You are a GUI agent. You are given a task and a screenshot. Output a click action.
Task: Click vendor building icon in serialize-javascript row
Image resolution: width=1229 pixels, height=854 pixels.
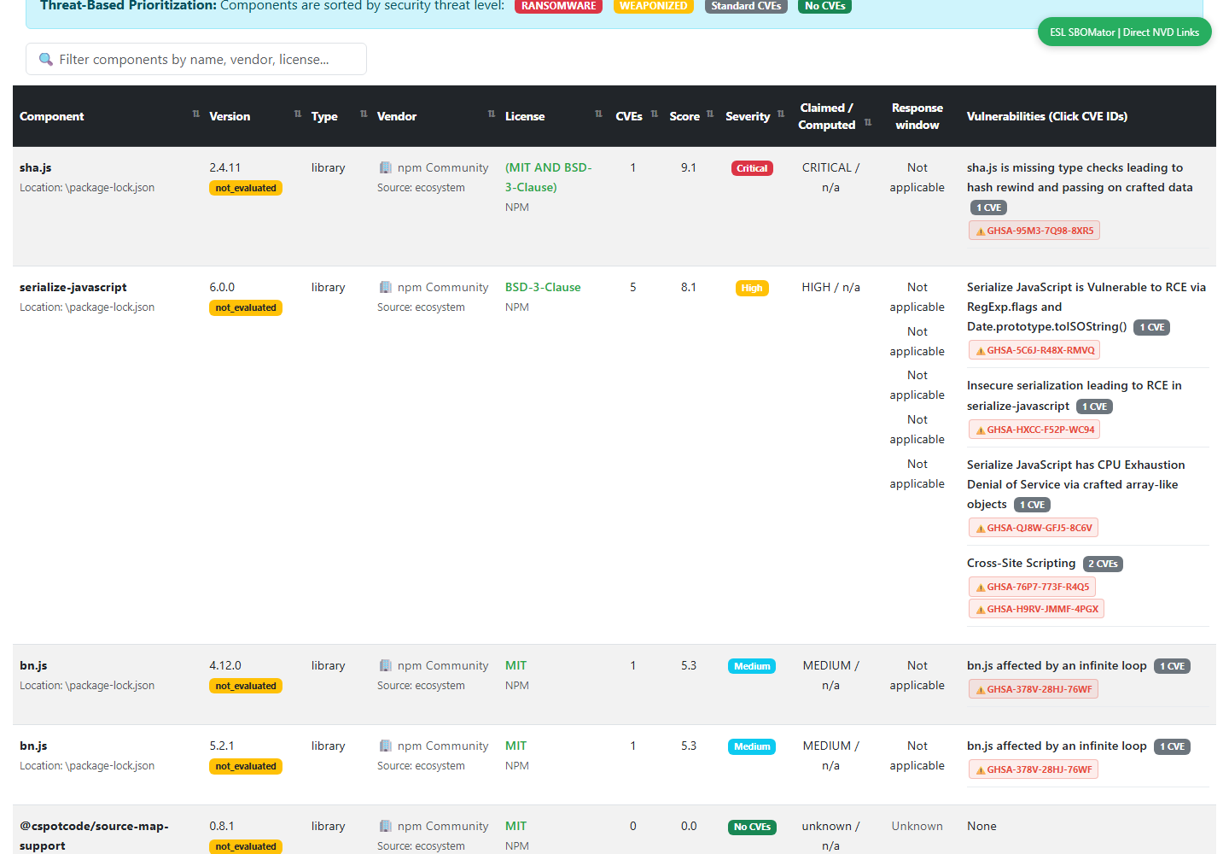coord(385,287)
